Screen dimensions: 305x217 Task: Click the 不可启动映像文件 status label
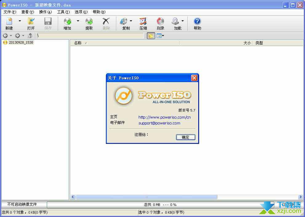[x=22, y=204]
